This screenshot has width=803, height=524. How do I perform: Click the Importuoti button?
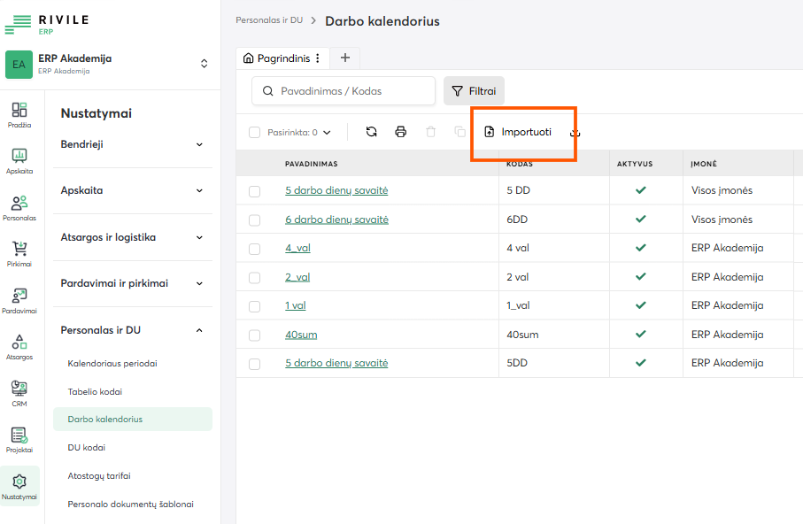518,132
